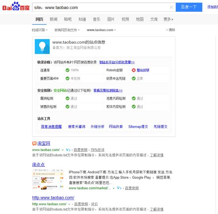The image size is (218, 214).
Task: Expand the 更多» menu
Action: [168, 19]
